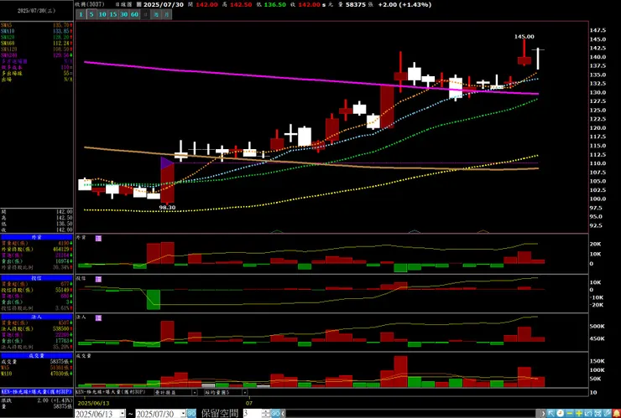
Task: Select the KEN strategy header in left panel
Action: (36, 392)
